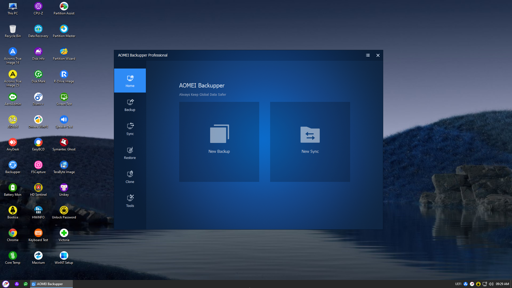Open the Tools section in sidebar
The image size is (512, 288).
coord(130,201)
